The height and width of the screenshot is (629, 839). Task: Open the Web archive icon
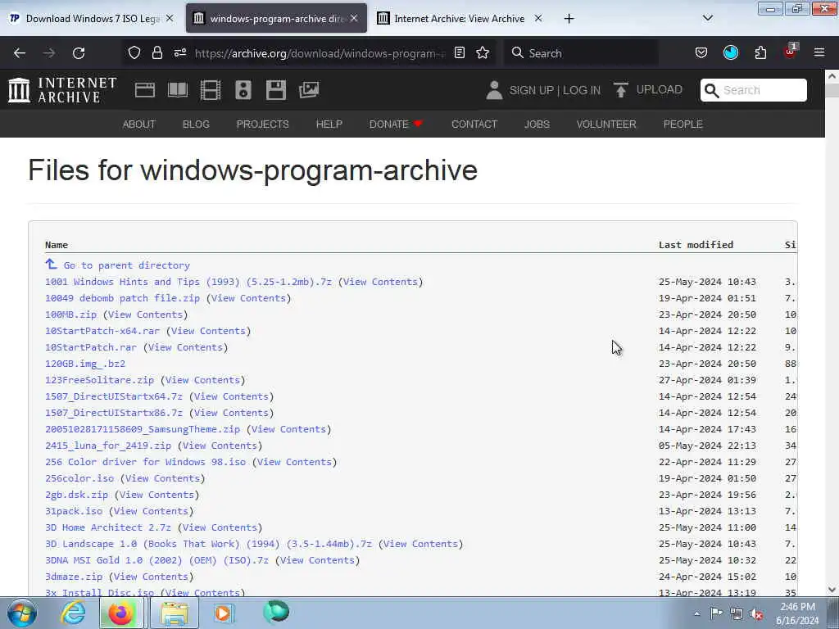coord(145,90)
